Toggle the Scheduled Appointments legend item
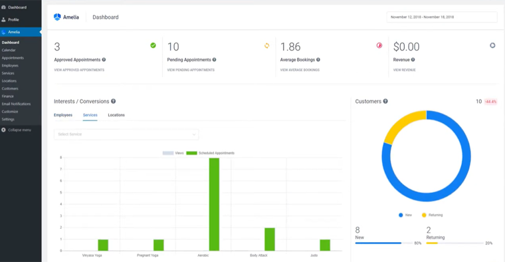This screenshot has width=505, height=262. pyautogui.click(x=211, y=153)
